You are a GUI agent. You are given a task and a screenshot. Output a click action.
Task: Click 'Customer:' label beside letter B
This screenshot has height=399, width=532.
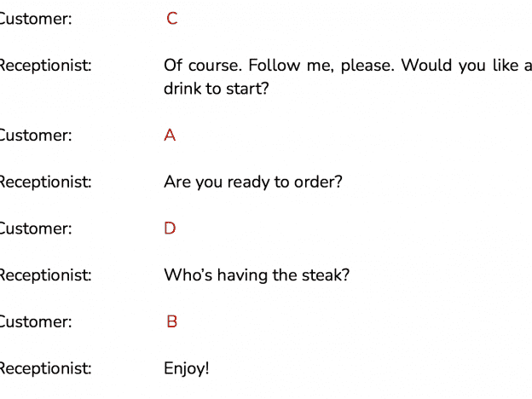click(35, 321)
